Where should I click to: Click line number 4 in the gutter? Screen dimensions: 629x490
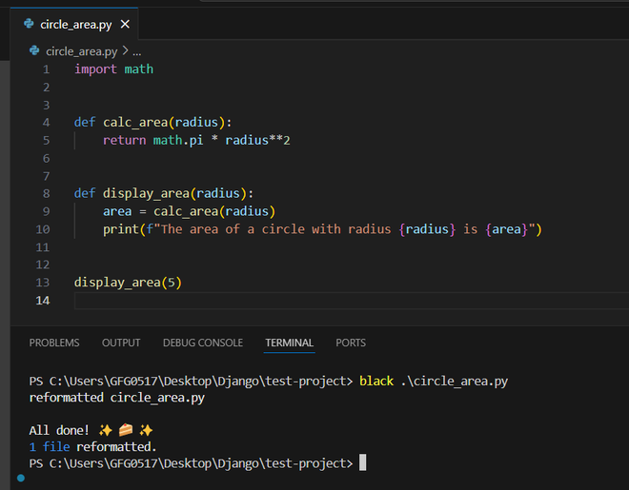(46, 123)
